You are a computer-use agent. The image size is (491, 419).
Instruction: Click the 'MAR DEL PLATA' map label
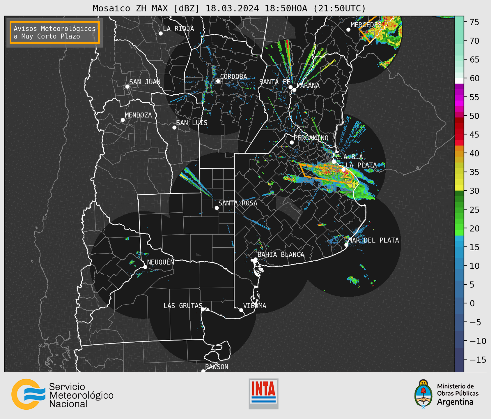374,240
